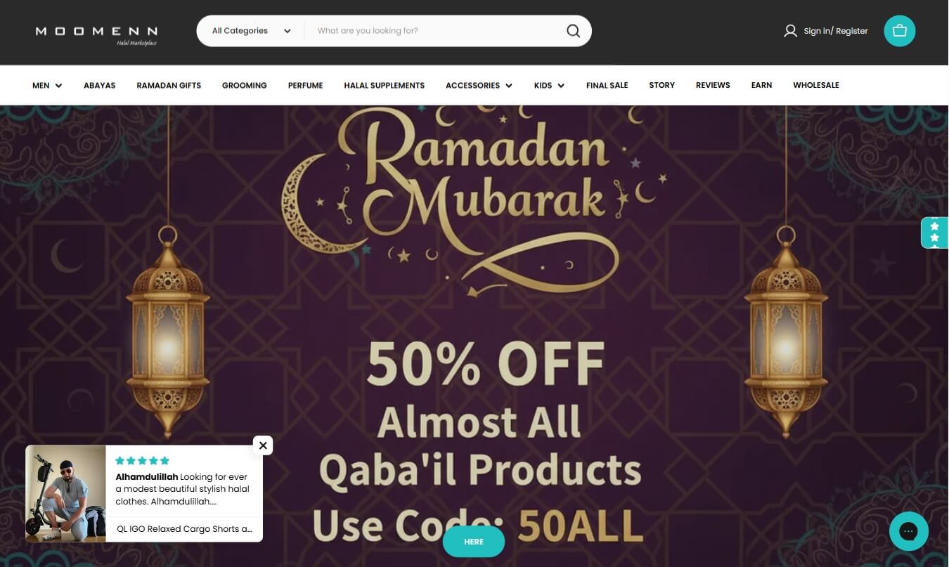The width and height of the screenshot is (949, 567).
Task: Click the user account icon
Action: click(x=790, y=31)
